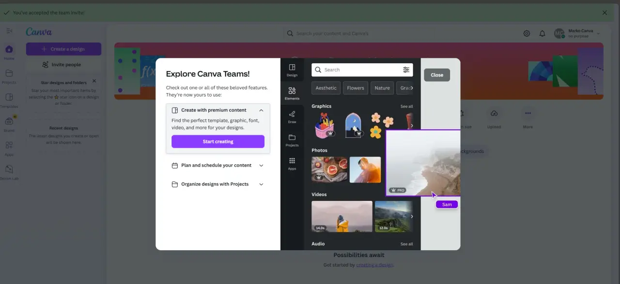This screenshot has height=284, width=620.
Task: Select the Draw tool icon
Action: (292, 117)
